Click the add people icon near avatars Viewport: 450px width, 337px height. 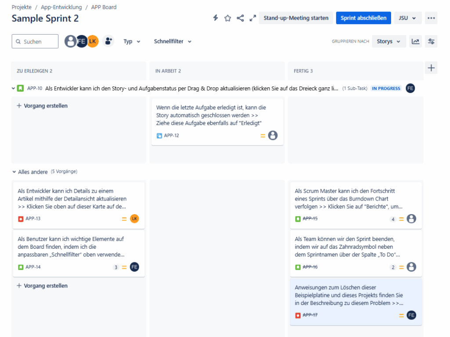coord(109,41)
